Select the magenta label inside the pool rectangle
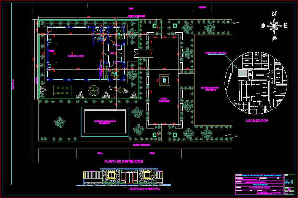 click(x=105, y=122)
